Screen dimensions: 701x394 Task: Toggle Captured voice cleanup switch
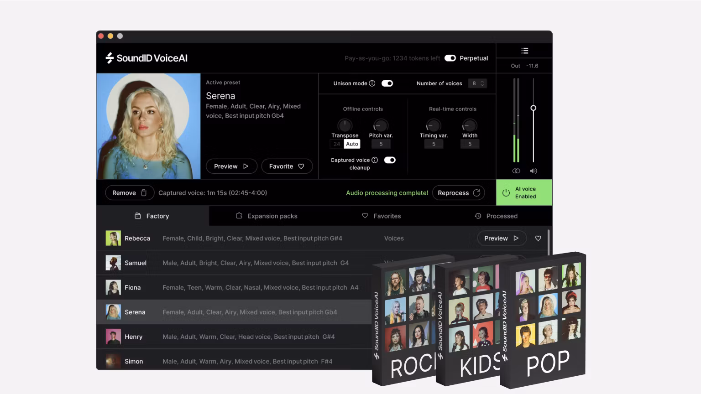point(390,160)
